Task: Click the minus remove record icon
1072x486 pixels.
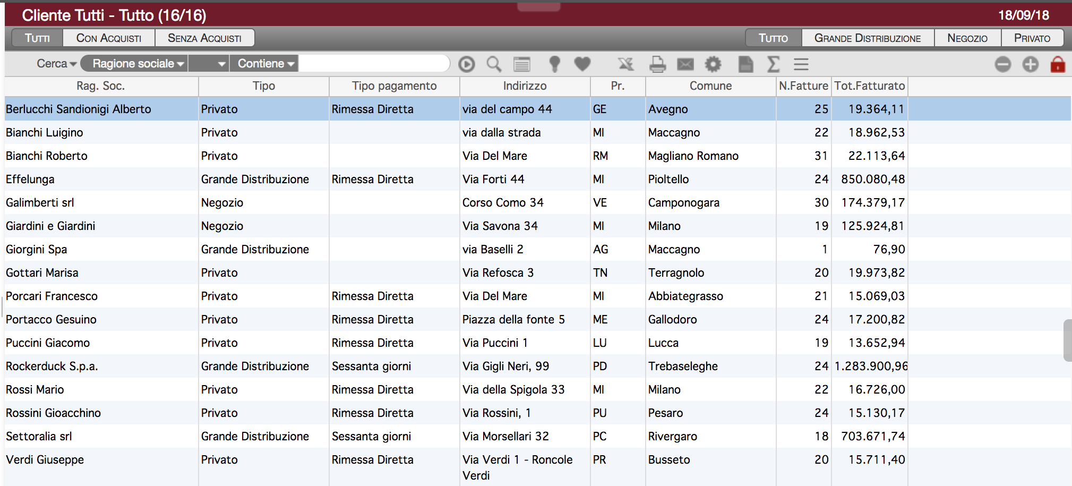Action: point(1003,64)
